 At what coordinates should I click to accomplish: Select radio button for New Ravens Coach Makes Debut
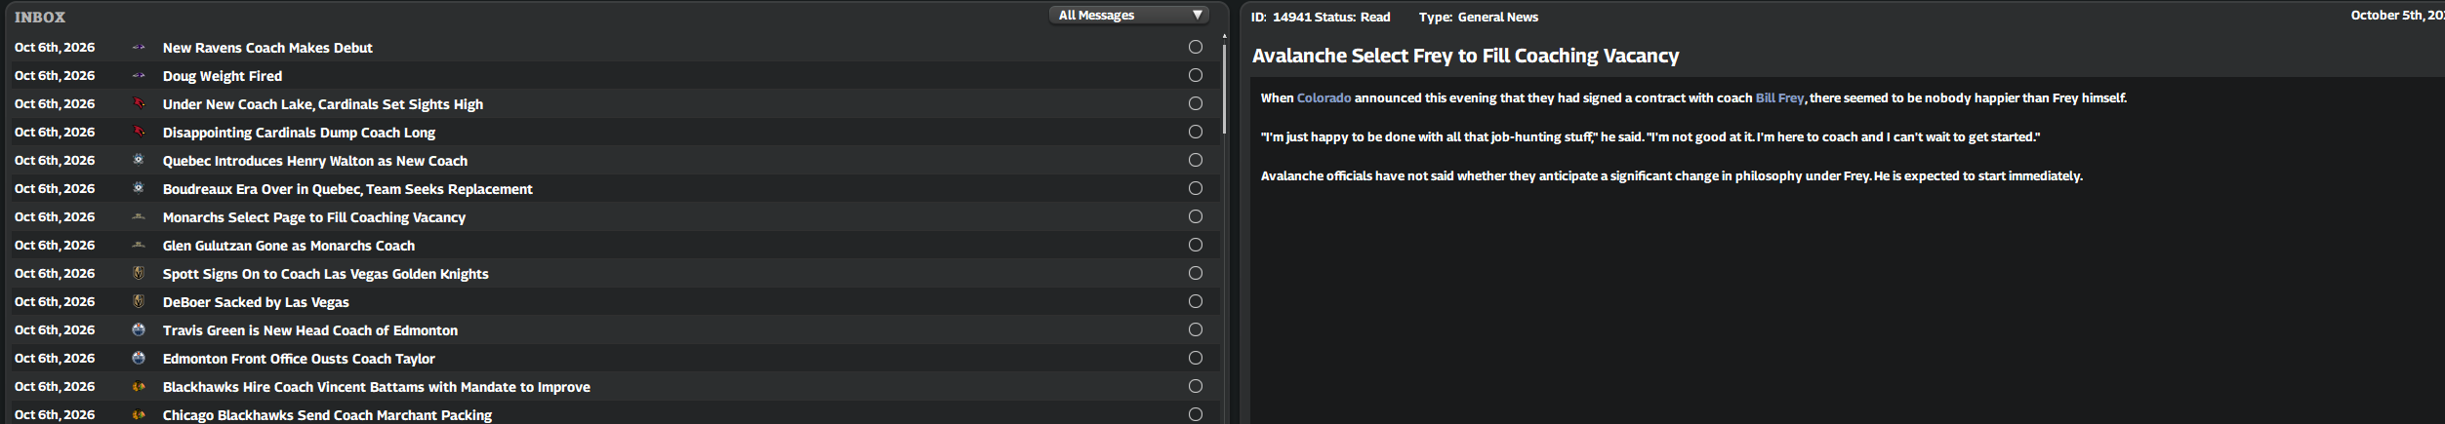click(x=1195, y=47)
